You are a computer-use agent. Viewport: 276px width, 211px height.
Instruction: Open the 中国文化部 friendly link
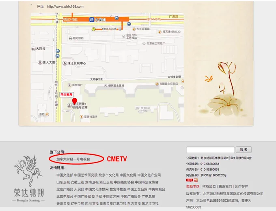coord(65,175)
